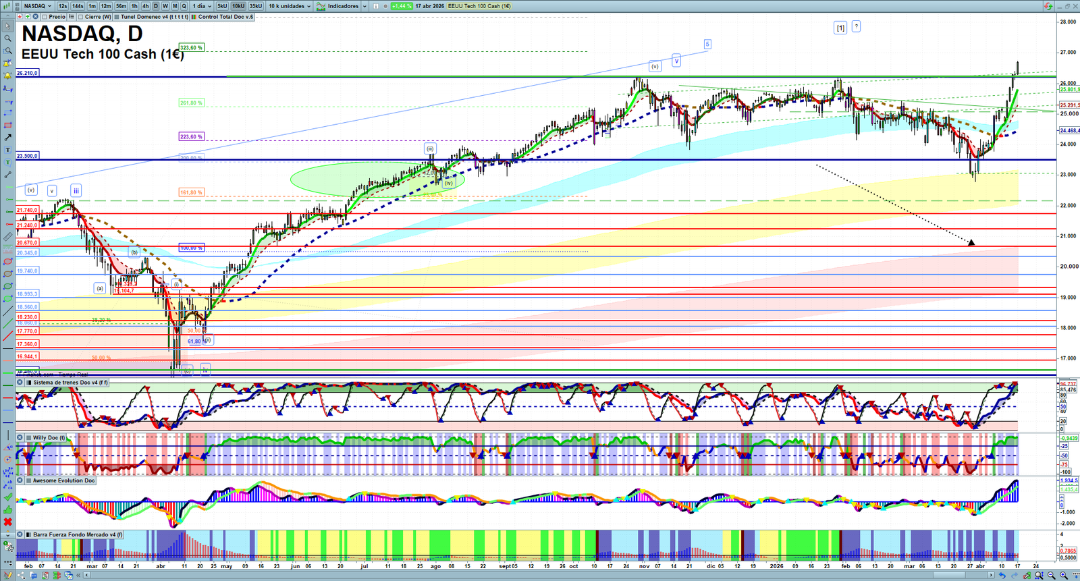
Task: Switch to the 4h timeframe
Action: pos(145,6)
